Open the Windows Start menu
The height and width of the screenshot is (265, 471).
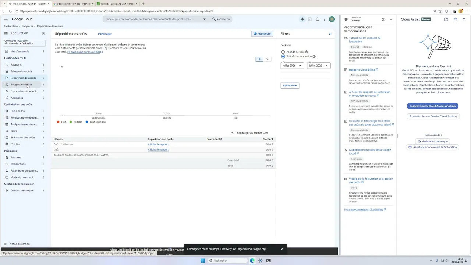coord(203,261)
